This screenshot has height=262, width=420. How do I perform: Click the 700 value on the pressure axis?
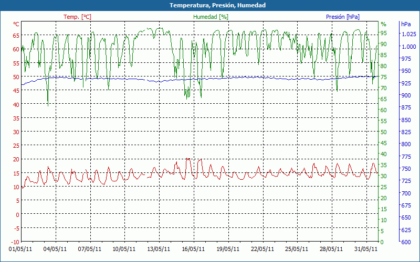[406, 193]
